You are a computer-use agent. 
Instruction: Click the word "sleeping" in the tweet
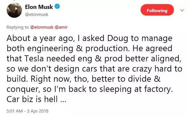pyautogui.click(x=115, y=89)
